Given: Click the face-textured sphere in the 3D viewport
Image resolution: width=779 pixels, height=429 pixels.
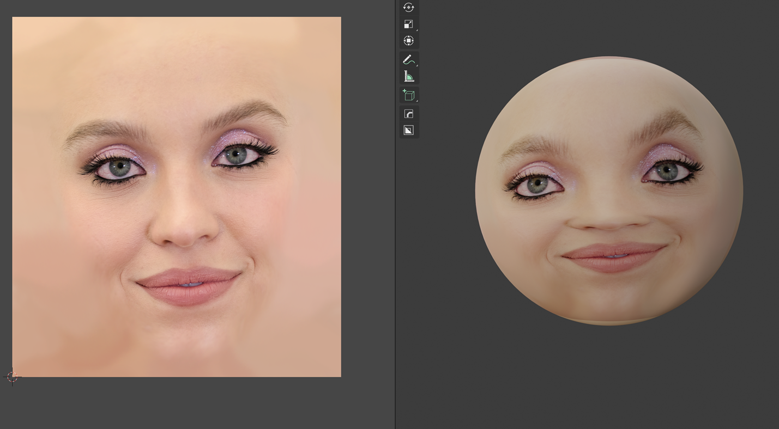Looking at the screenshot, I should click(x=609, y=191).
